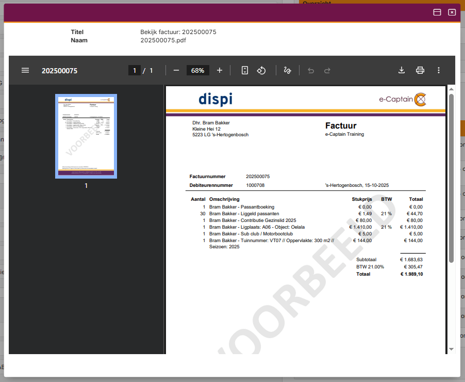Image resolution: width=465 pixels, height=382 pixels.
Task: Download the invoice PDF
Action: [x=402, y=70]
